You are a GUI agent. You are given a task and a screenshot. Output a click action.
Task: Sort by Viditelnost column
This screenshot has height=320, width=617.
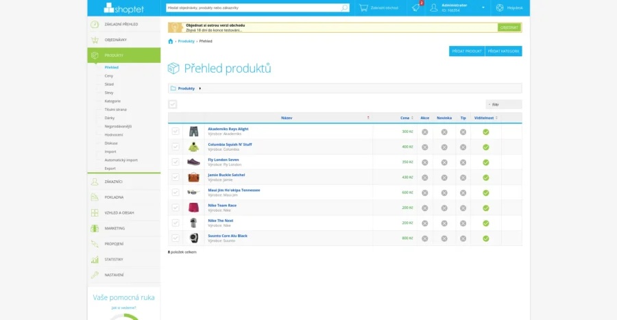[486, 118]
